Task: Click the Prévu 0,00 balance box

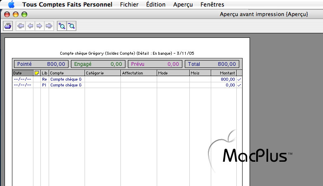Action: (x=155, y=64)
